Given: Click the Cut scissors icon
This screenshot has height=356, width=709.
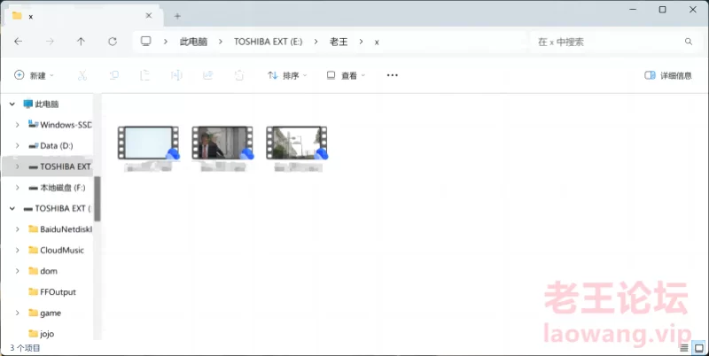Looking at the screenshot, I should point(82,76).
